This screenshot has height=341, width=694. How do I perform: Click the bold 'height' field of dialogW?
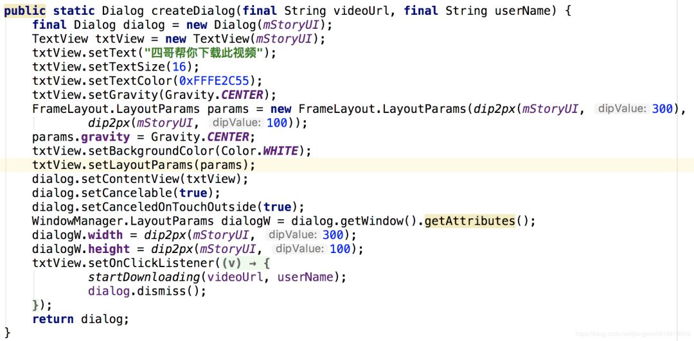coord(109,249)
